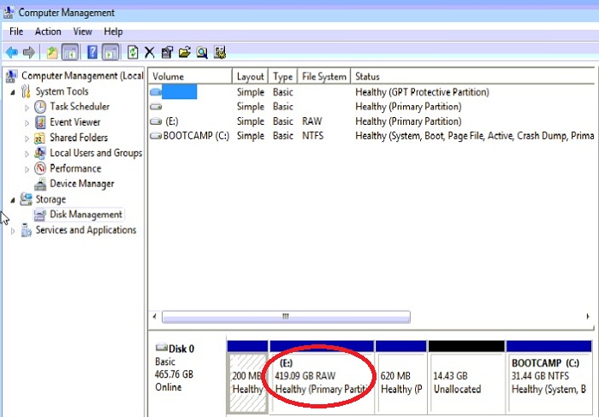Open the Action menu
This screenshot has width=599, height=417.
(x=48, y=32)
